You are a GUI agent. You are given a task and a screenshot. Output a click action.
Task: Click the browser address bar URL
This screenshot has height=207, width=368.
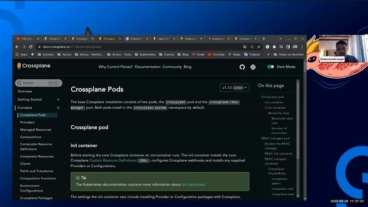coord(72,47)
